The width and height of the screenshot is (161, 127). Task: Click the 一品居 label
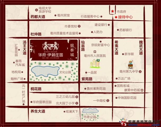[x=92, y=72]
